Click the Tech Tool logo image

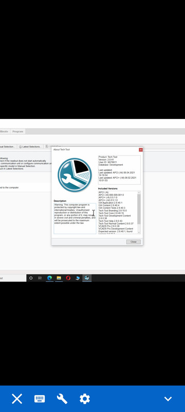75,175
